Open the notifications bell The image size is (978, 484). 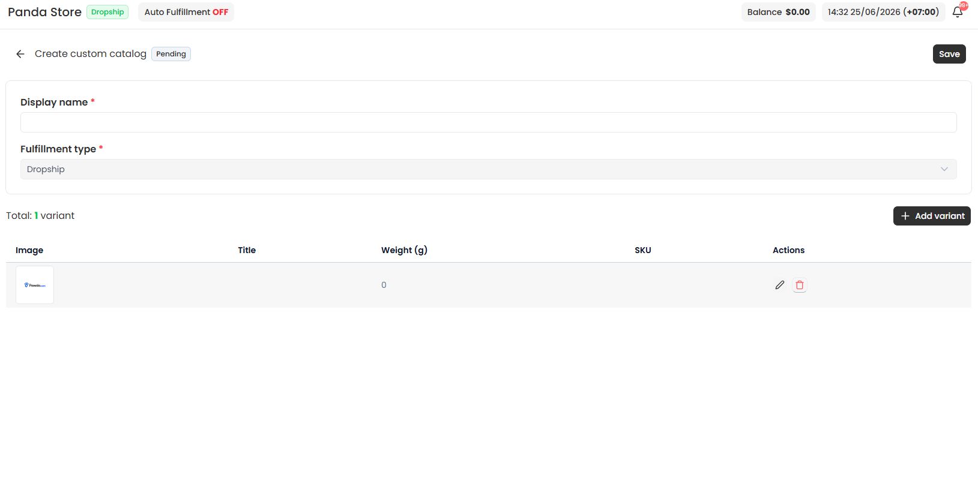click(x=958, y=13)
